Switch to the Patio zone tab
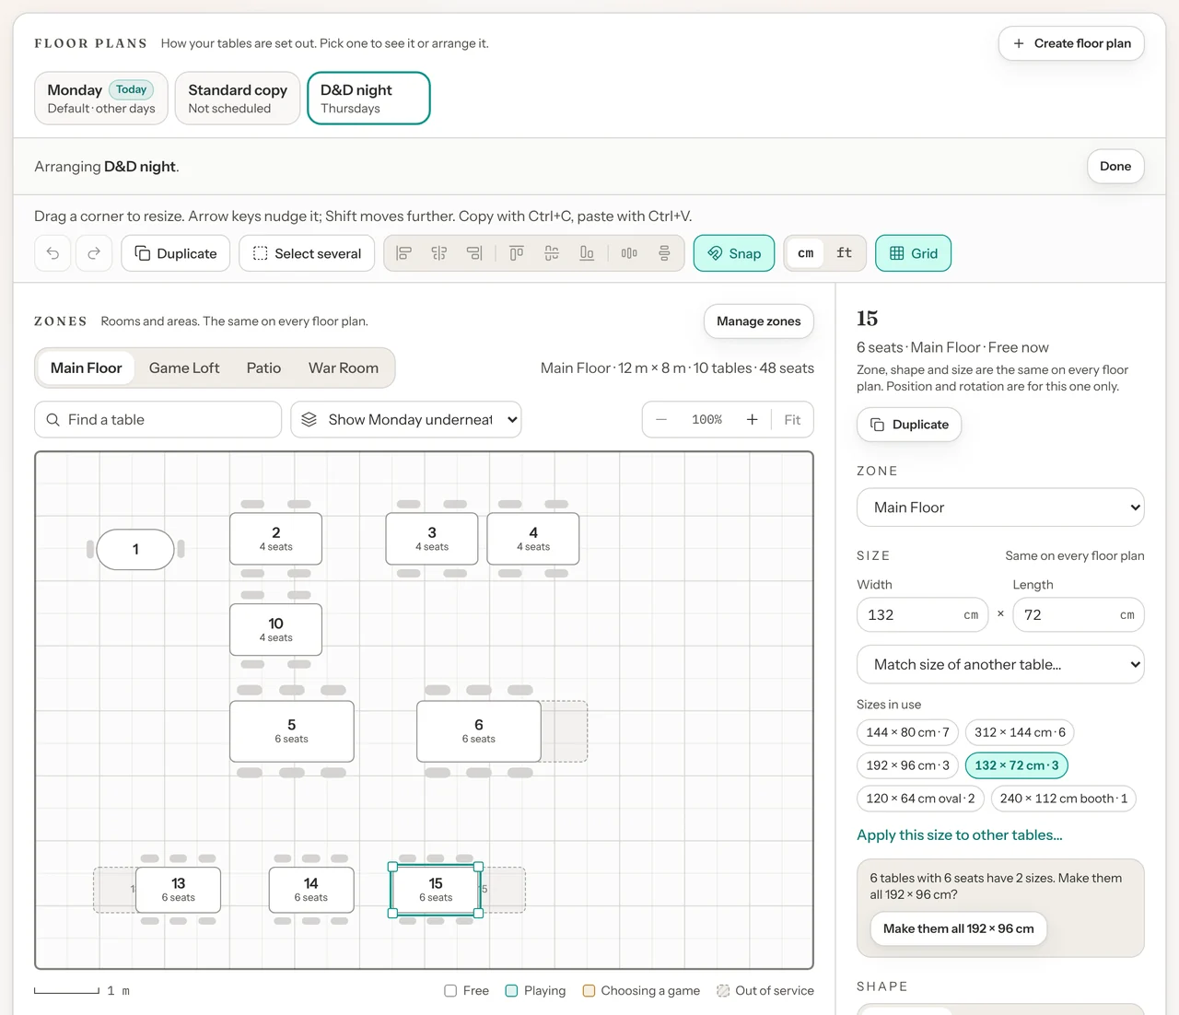 tap(263, 368)
